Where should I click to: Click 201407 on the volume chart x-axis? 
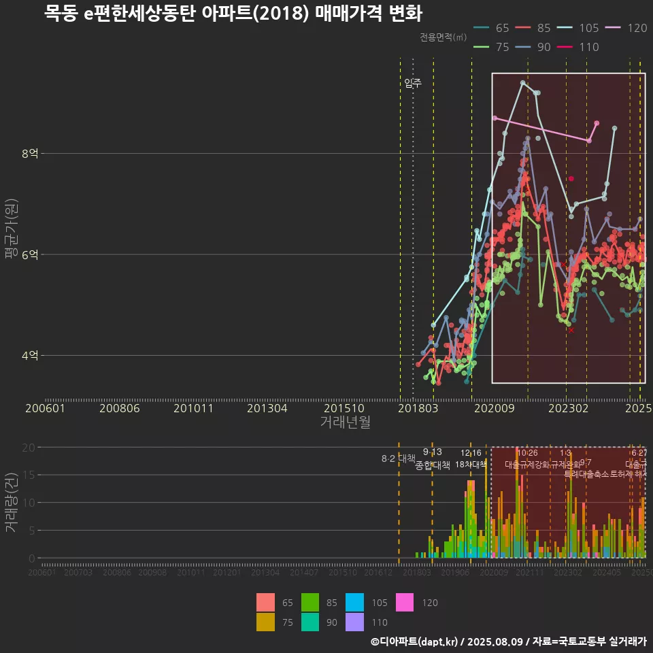pyautogui.click(x=304, y=573)
